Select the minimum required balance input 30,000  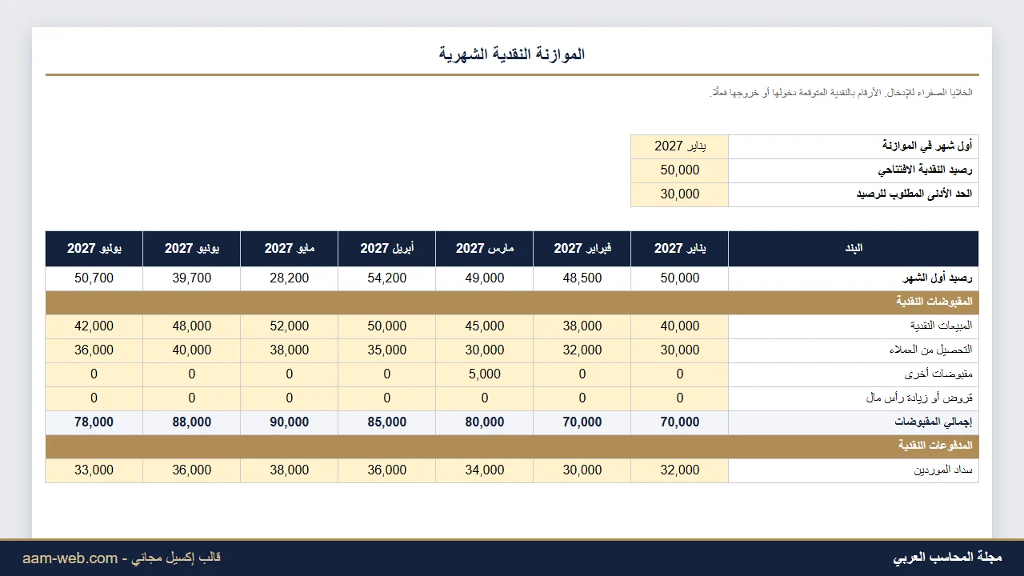click(680, 194)
